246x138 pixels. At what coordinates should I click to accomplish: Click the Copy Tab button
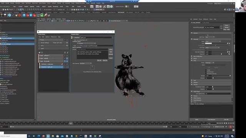[226, 120]
